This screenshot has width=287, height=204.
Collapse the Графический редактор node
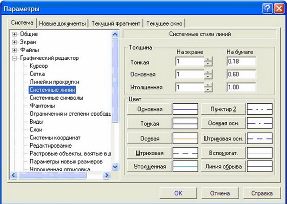[15, 58]
